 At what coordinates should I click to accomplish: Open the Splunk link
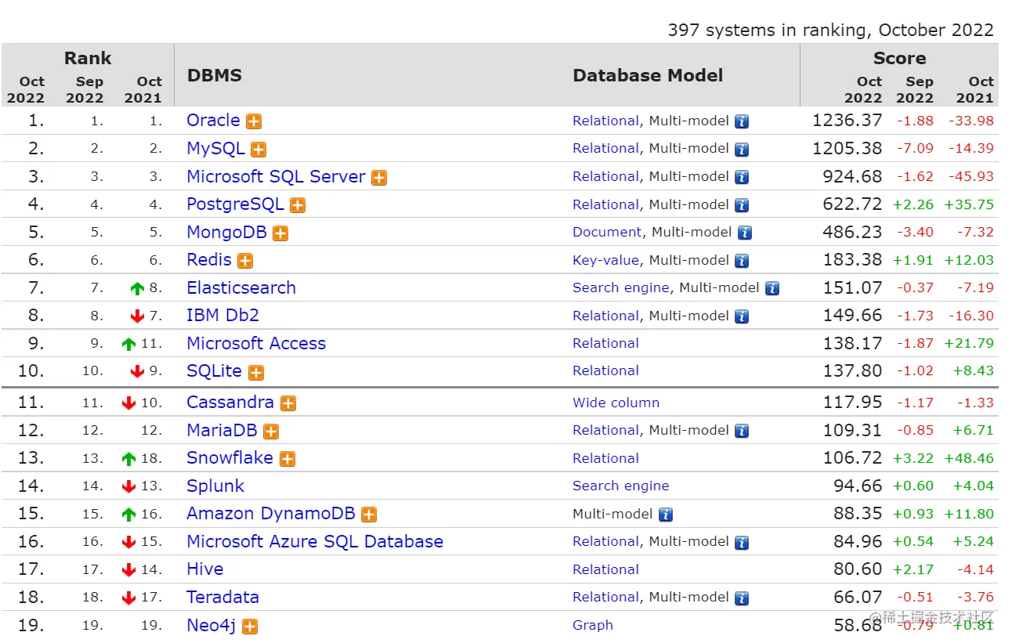pyautogui.click(x=215, y=486)
